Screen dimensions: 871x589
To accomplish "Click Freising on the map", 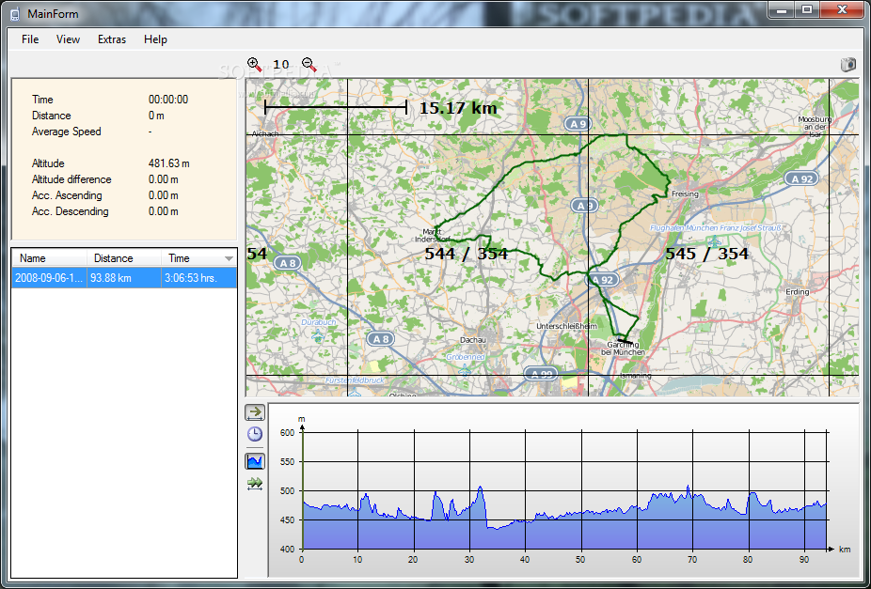I will 685,194.
